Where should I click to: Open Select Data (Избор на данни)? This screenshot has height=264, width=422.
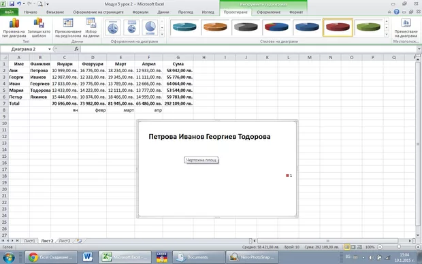(91, 27)
